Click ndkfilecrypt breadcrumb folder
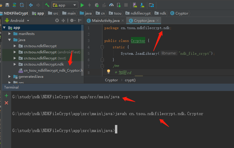The width and height of the screenshot is (234, 148). coord(138,13)
